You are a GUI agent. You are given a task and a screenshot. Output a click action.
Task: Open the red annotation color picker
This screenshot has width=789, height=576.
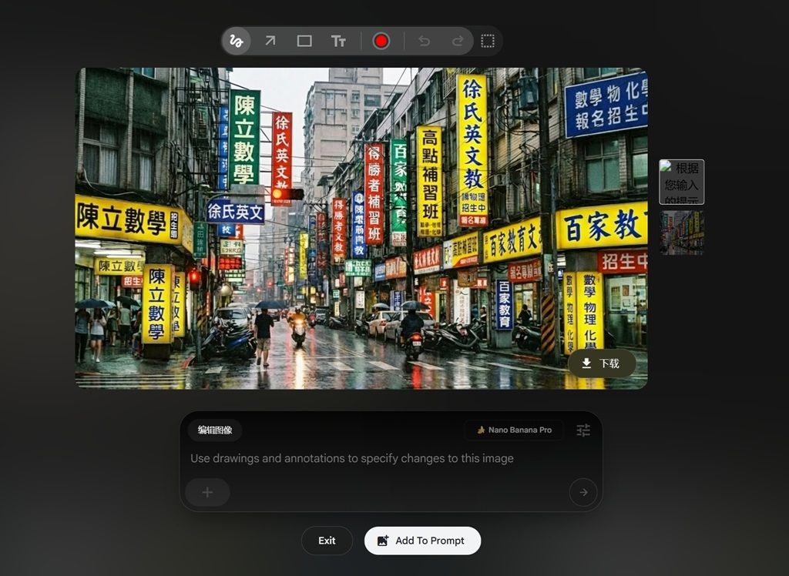tap(381, 41)
